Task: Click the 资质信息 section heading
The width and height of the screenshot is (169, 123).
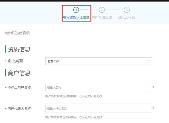Action: click(19, 49)
